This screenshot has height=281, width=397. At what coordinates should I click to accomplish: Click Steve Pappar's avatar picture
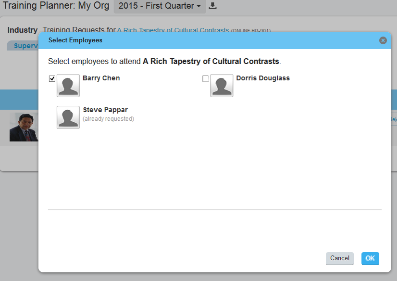[x=68, y=117]
